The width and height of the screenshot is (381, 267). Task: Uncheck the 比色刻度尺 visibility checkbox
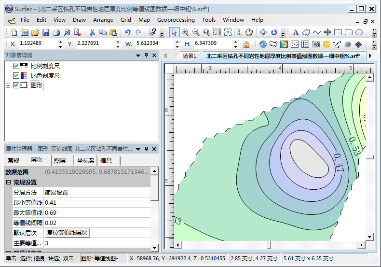click(16, 76)
